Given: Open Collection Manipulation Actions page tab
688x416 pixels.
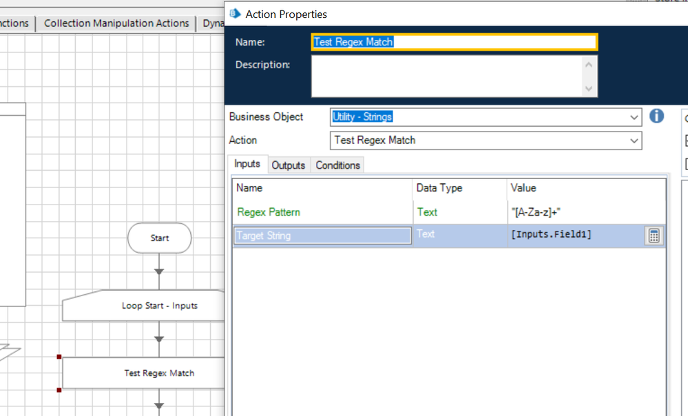Looking at the screenshot, I should (116, 23).
